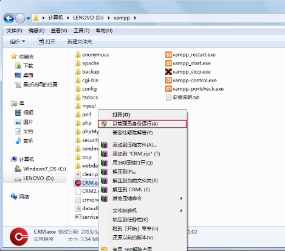Choose 打开(O) in context menu
Image resolution: width=285 pixels, height=251 pixels.
tap(143, 115)
